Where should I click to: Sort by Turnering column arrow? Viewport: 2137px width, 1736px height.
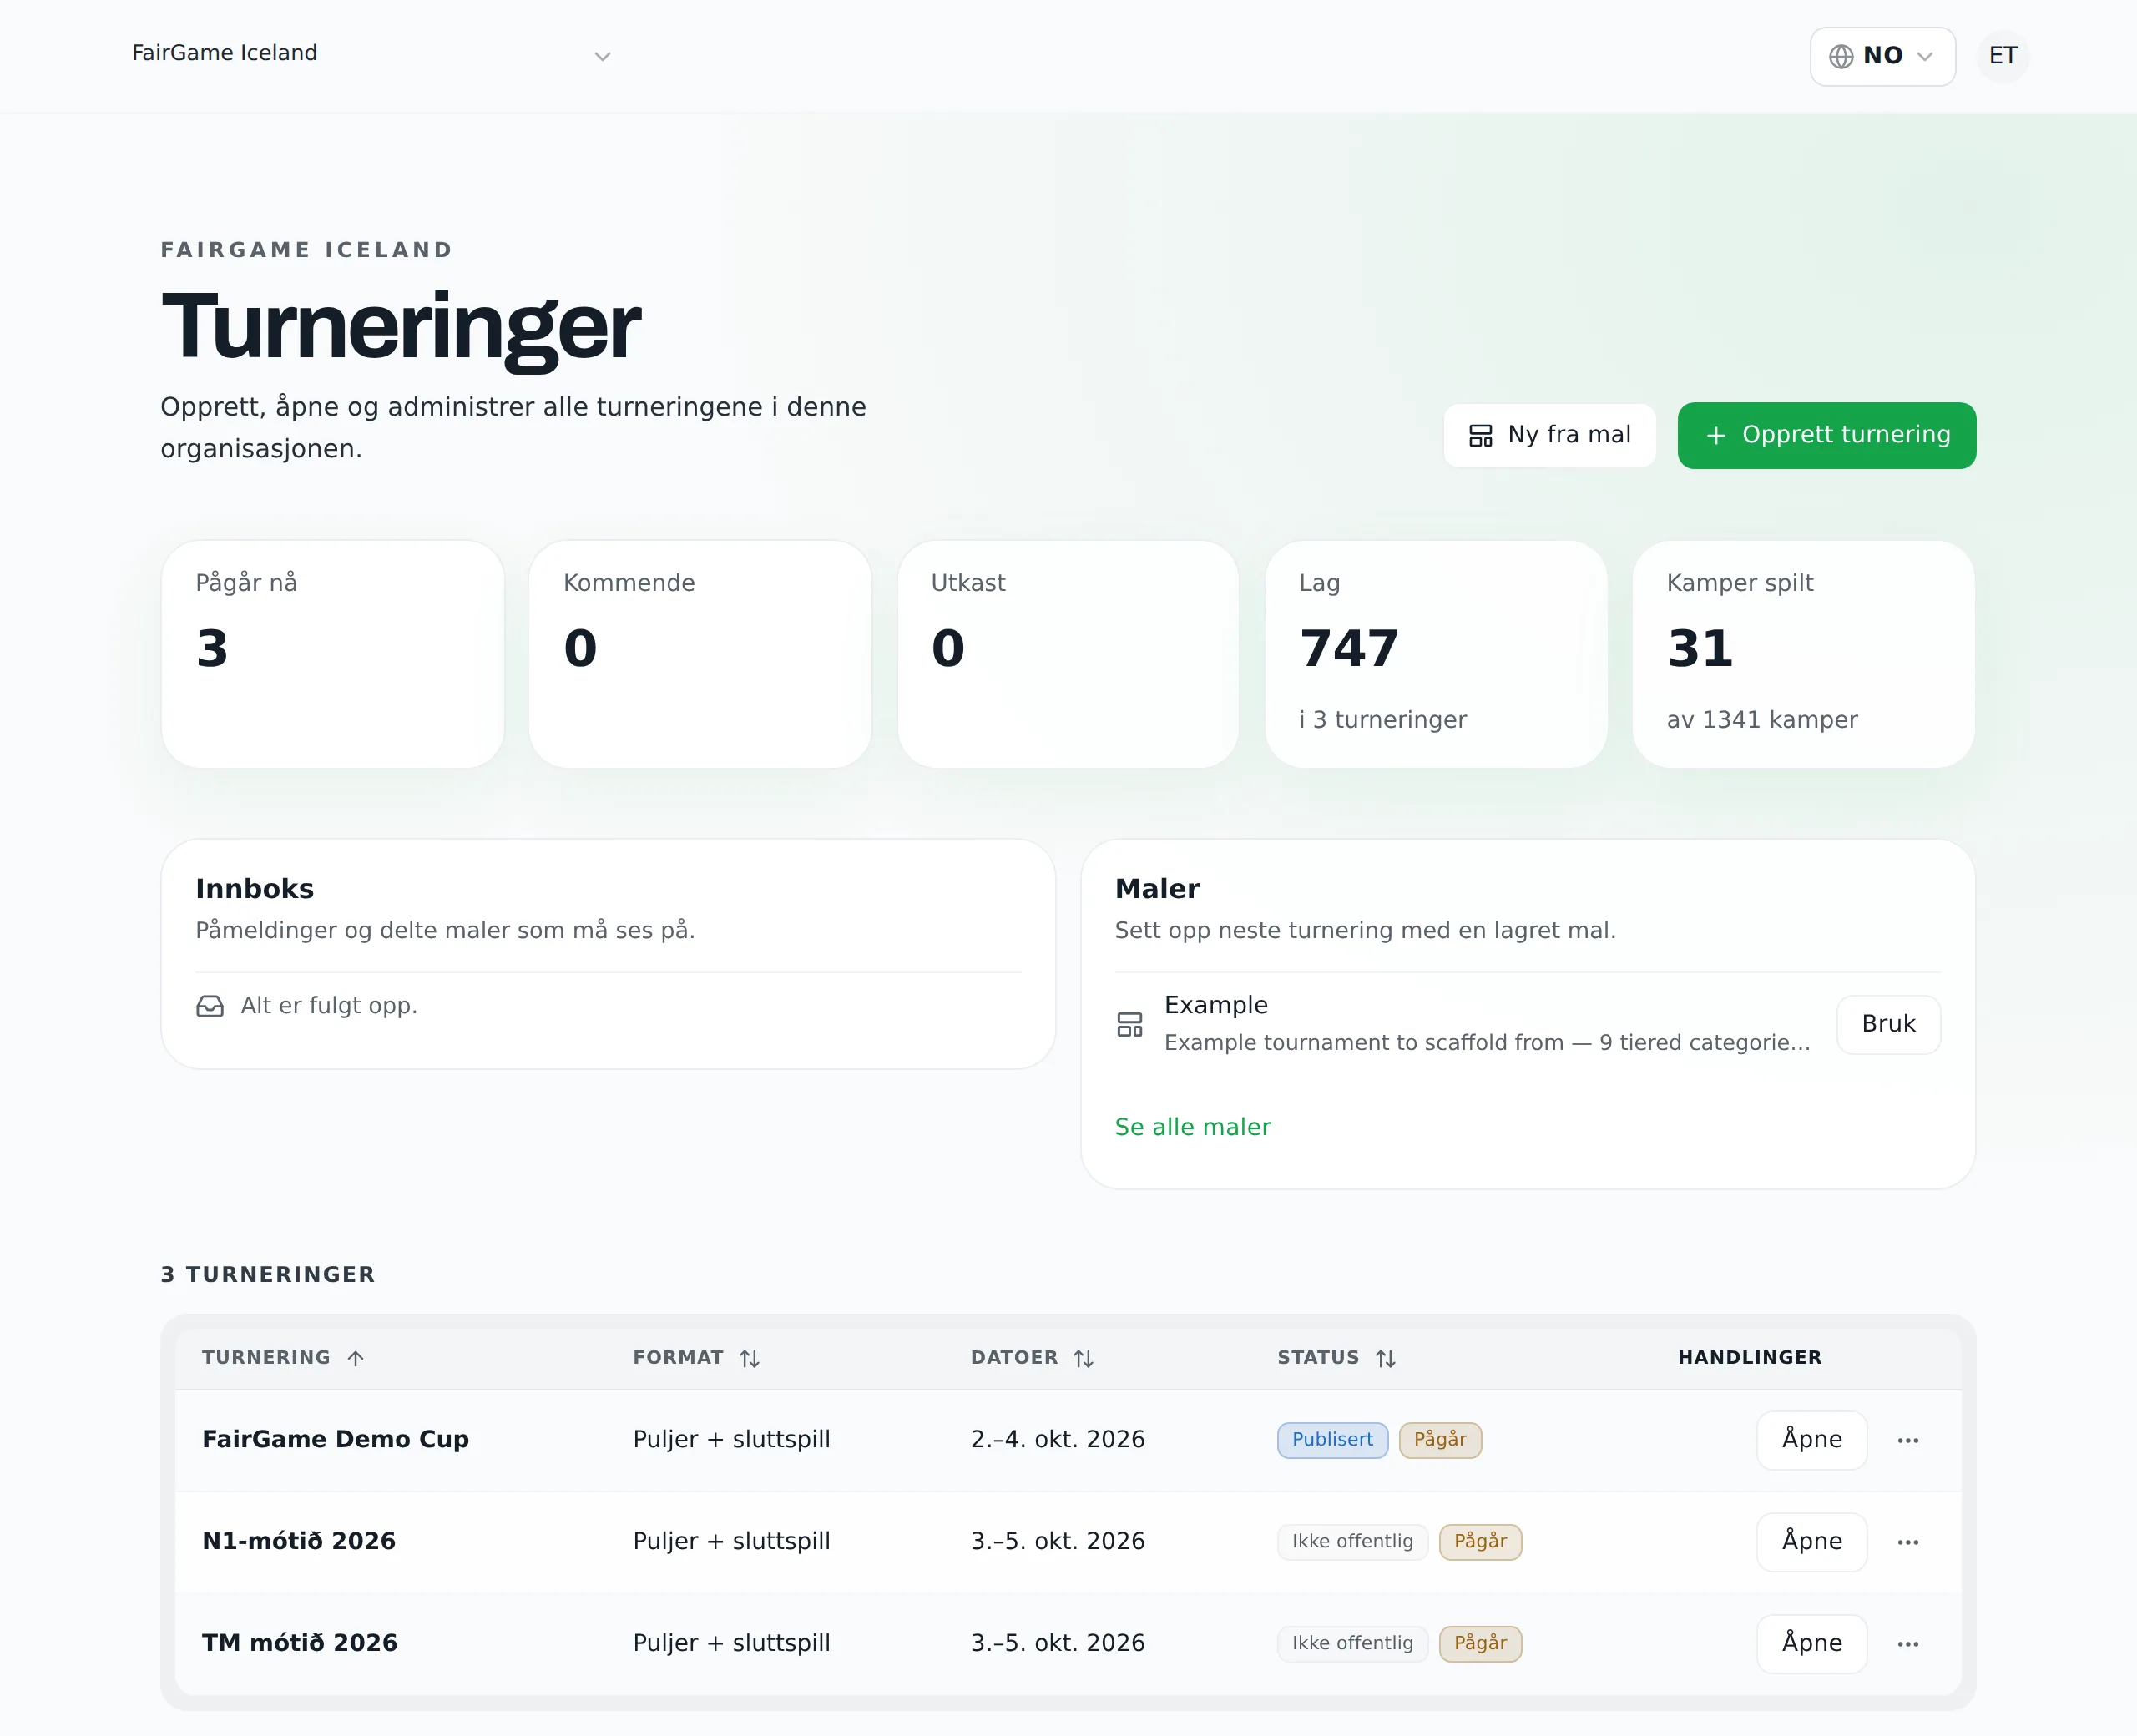click(356, 1358)
